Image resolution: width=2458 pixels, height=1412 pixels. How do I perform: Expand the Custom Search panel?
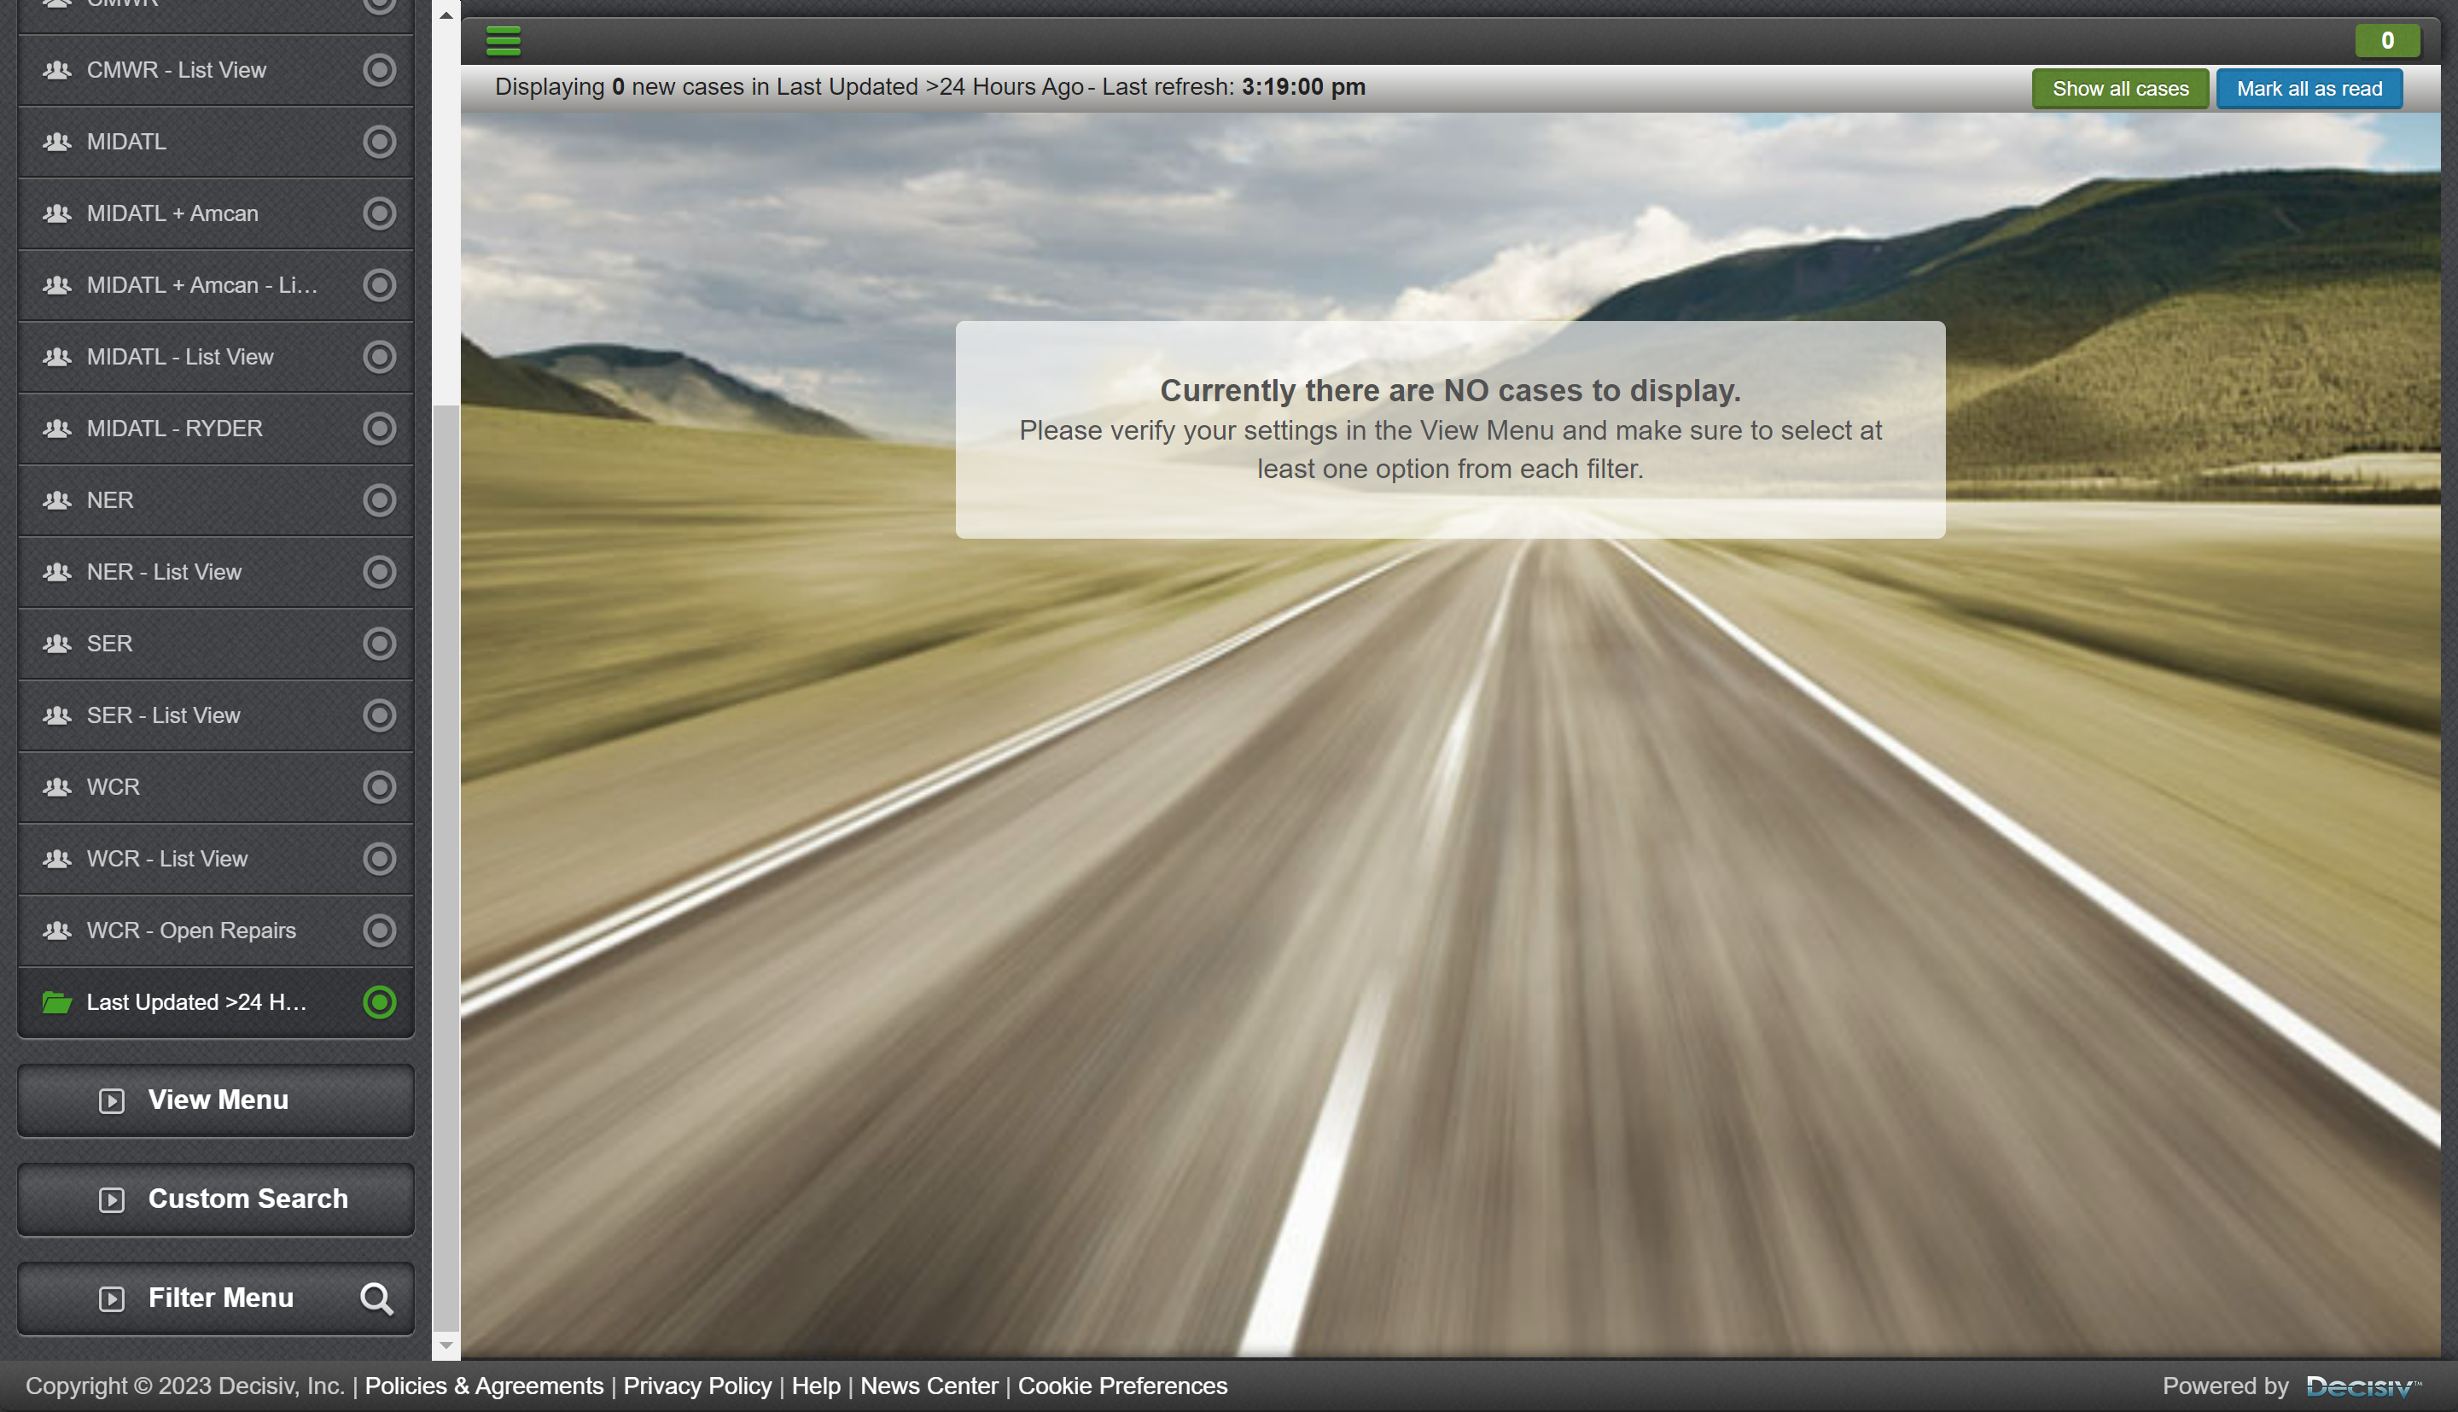pyautogui.click(x=216, y=1199)
